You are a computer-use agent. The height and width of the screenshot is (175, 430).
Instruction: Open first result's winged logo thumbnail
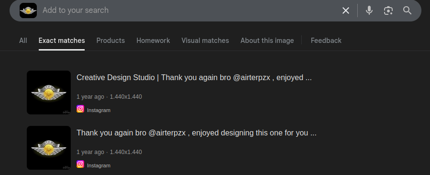point(49,93)
